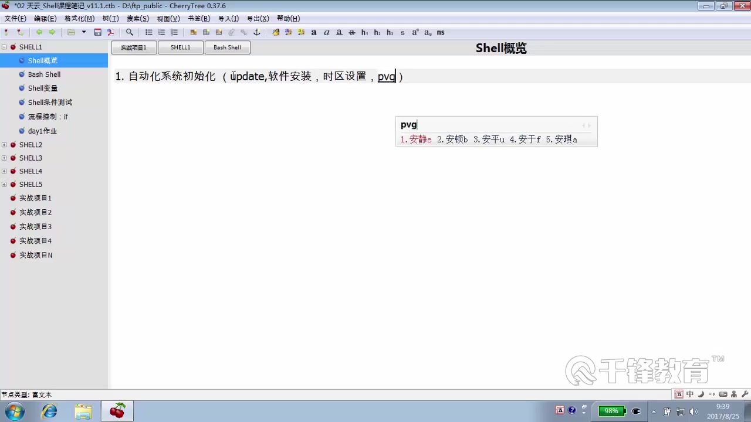This screenshot has height=422, width=751.
Task: Toggle superscript formatting
Action: click(x=414, y=32)
